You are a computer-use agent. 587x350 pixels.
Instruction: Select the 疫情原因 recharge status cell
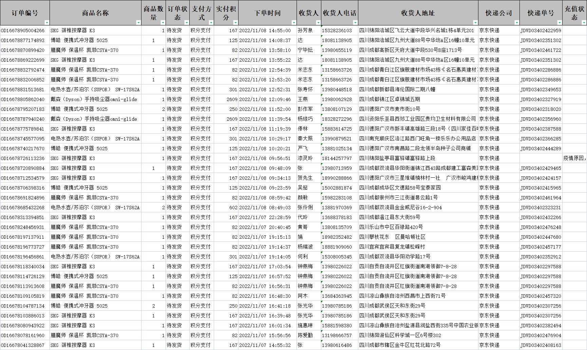tap(574, 158)
